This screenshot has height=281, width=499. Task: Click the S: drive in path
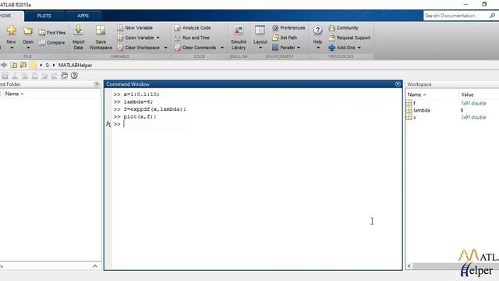pyautogui.click(x=47, y=65)
